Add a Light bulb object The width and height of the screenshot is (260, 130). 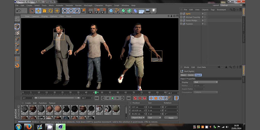(x=154, y=11)
